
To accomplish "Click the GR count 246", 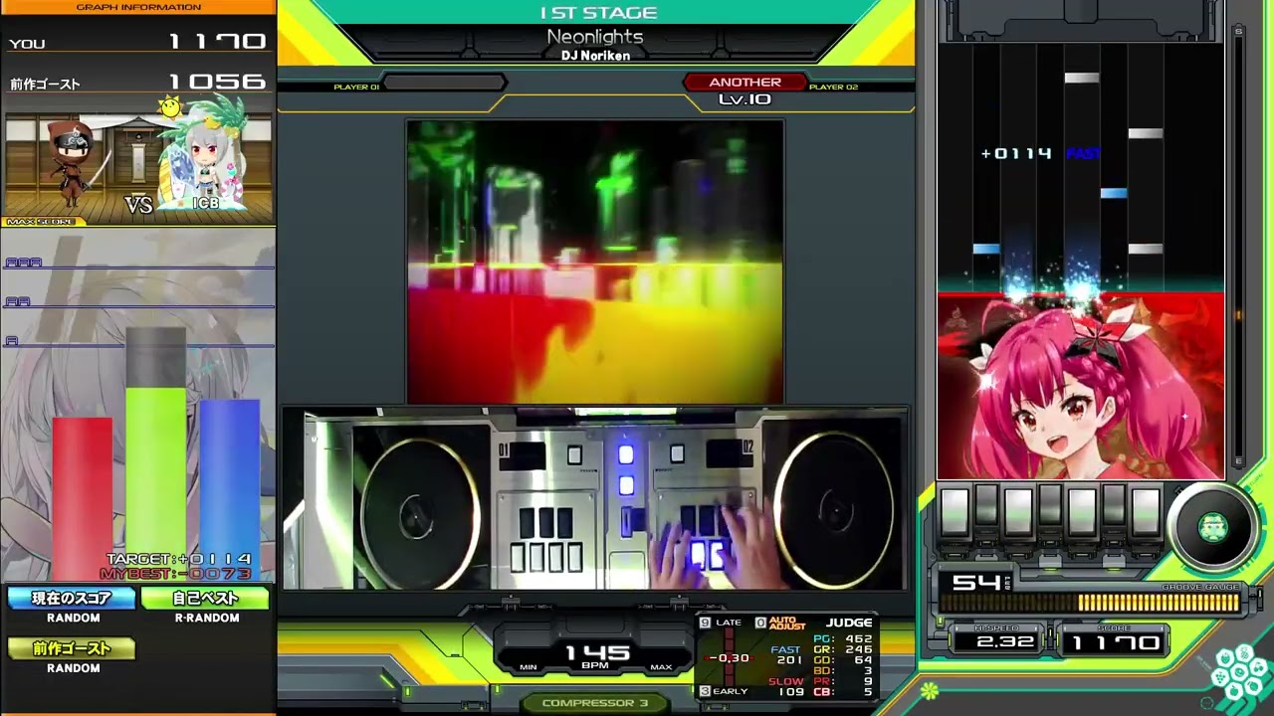I will [857, 649].
